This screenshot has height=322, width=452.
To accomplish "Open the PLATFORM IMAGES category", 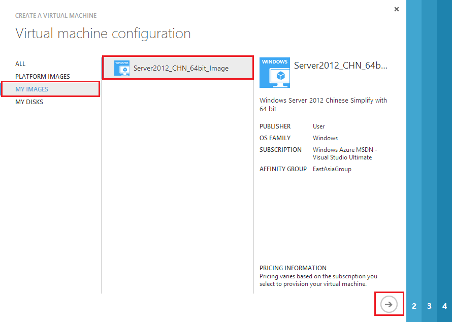I will (43, 76).
